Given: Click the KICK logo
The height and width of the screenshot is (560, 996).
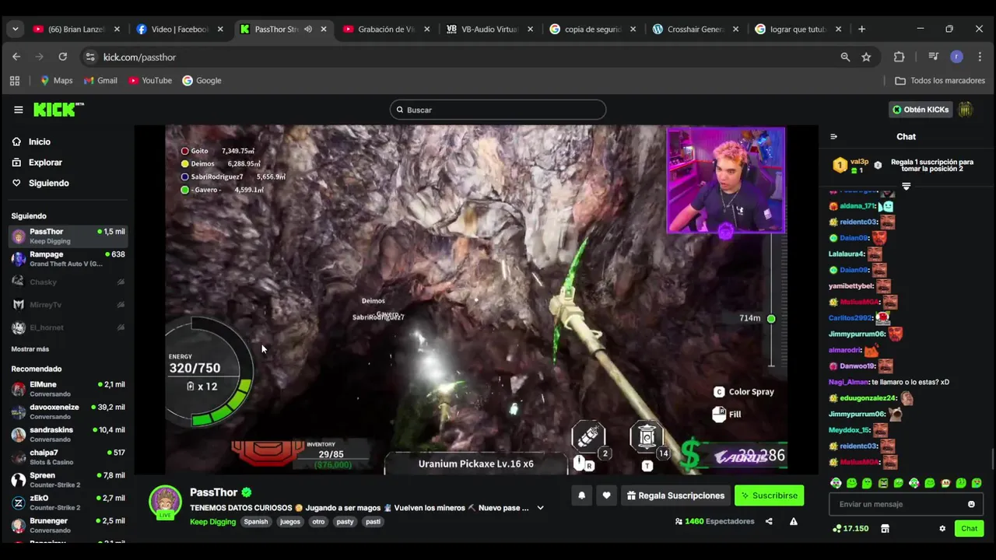Looking at the screenshot, I should 58,110.
